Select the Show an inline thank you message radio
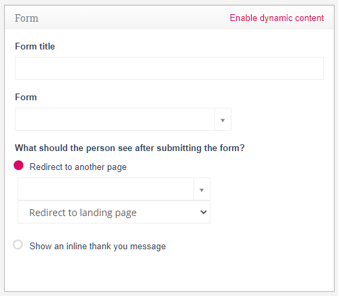This screenshot has height=296, width=338. point(18,245)
